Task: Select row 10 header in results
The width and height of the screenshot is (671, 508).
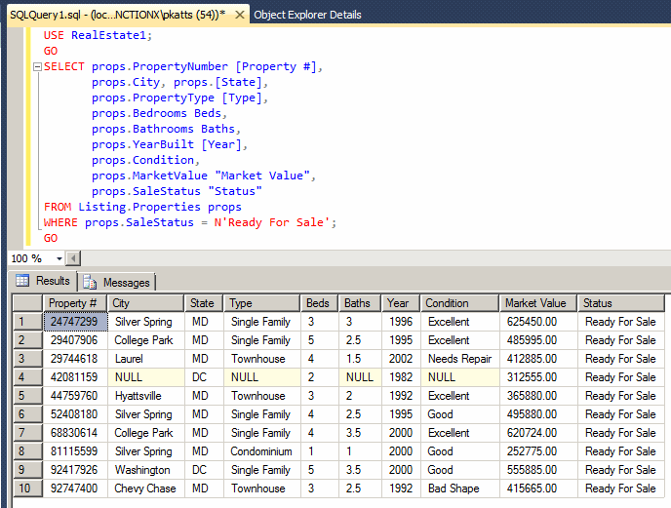Action: click(28, 488)
